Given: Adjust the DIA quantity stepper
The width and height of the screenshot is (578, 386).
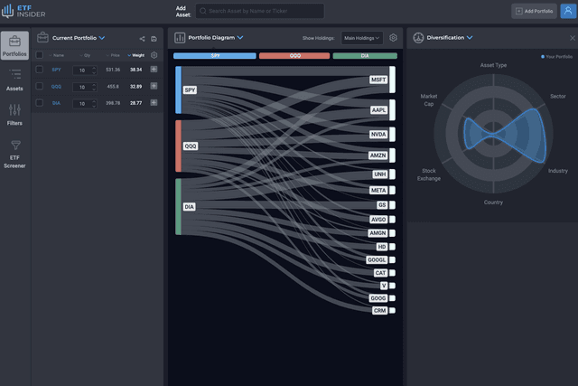Looking at the screenshot, I should (x=94, y=103).
